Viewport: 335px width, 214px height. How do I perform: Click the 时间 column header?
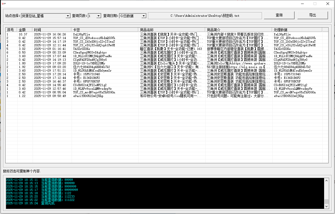52,30
